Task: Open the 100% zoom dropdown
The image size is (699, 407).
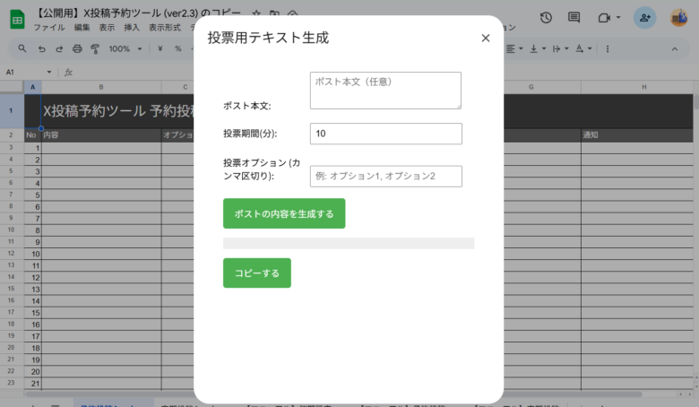Action: tap(124, 48)
